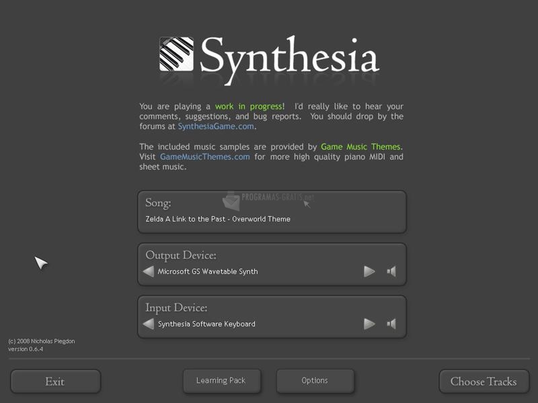Screen dimensions: 538x403
Task: Click the "Input Device:" heading
Action: pos(176,308)
